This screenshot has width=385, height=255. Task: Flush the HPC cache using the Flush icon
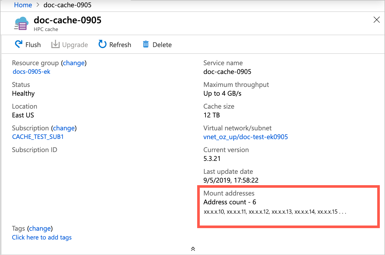coord(18,44)
